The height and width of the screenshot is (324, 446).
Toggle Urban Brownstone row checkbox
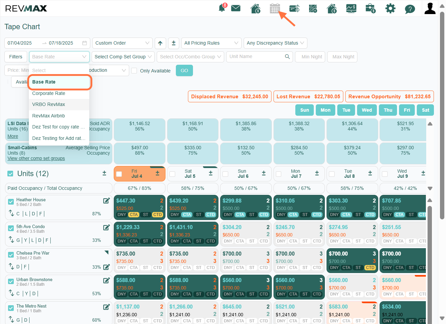tap(11, 281)
